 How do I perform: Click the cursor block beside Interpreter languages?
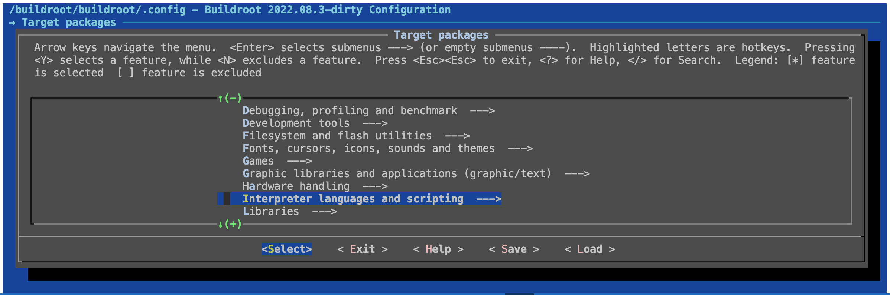[227, 199]
